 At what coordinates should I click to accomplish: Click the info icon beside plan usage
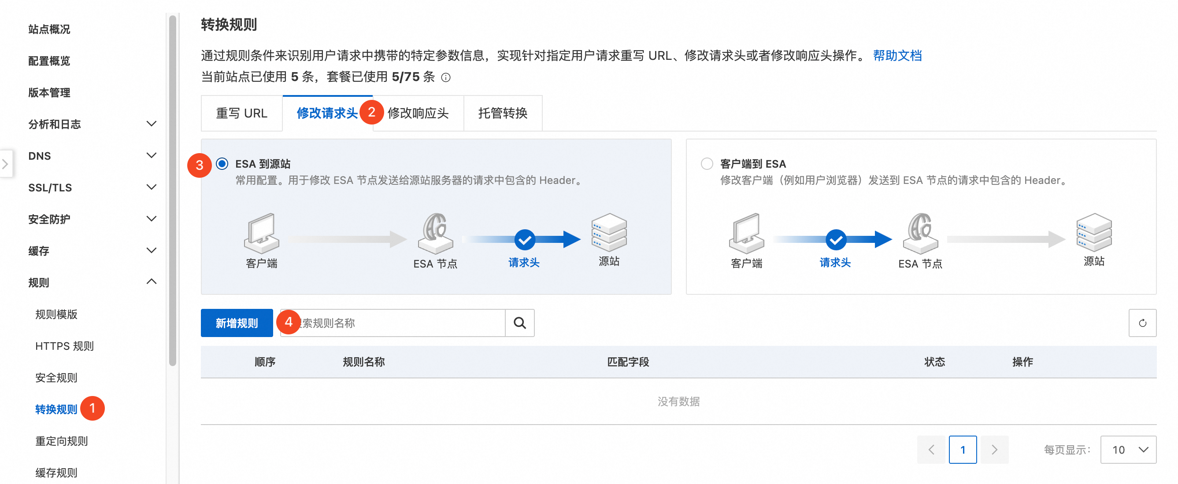445,77
